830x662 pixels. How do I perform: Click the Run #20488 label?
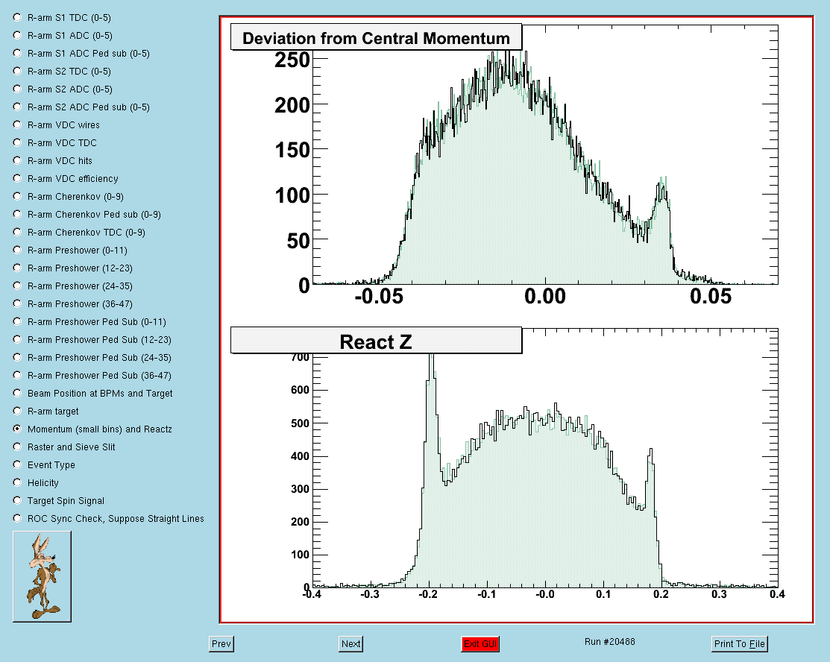(610, 642)
